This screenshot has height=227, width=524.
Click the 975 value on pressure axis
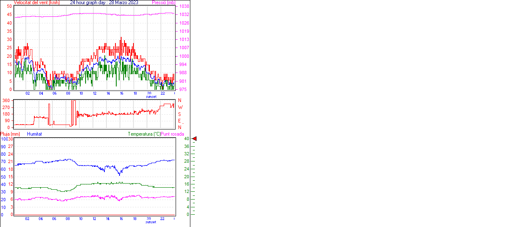(x=183, y=89)
